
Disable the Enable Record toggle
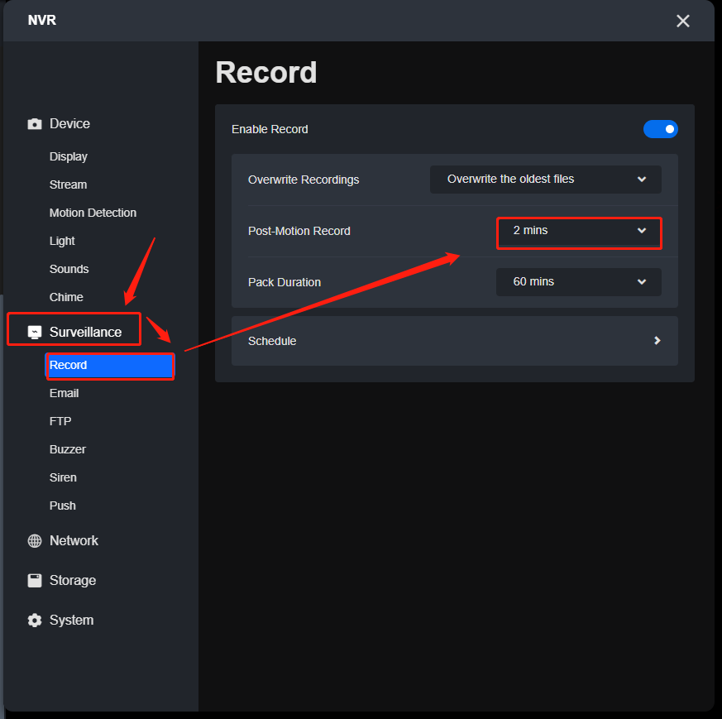click(660, 129)
